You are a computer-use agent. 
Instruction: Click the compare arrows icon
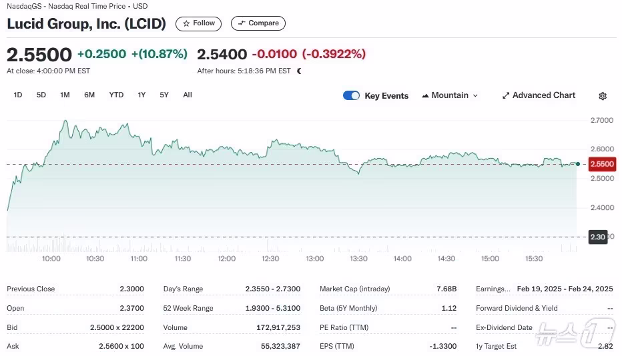tap(241, 23)
